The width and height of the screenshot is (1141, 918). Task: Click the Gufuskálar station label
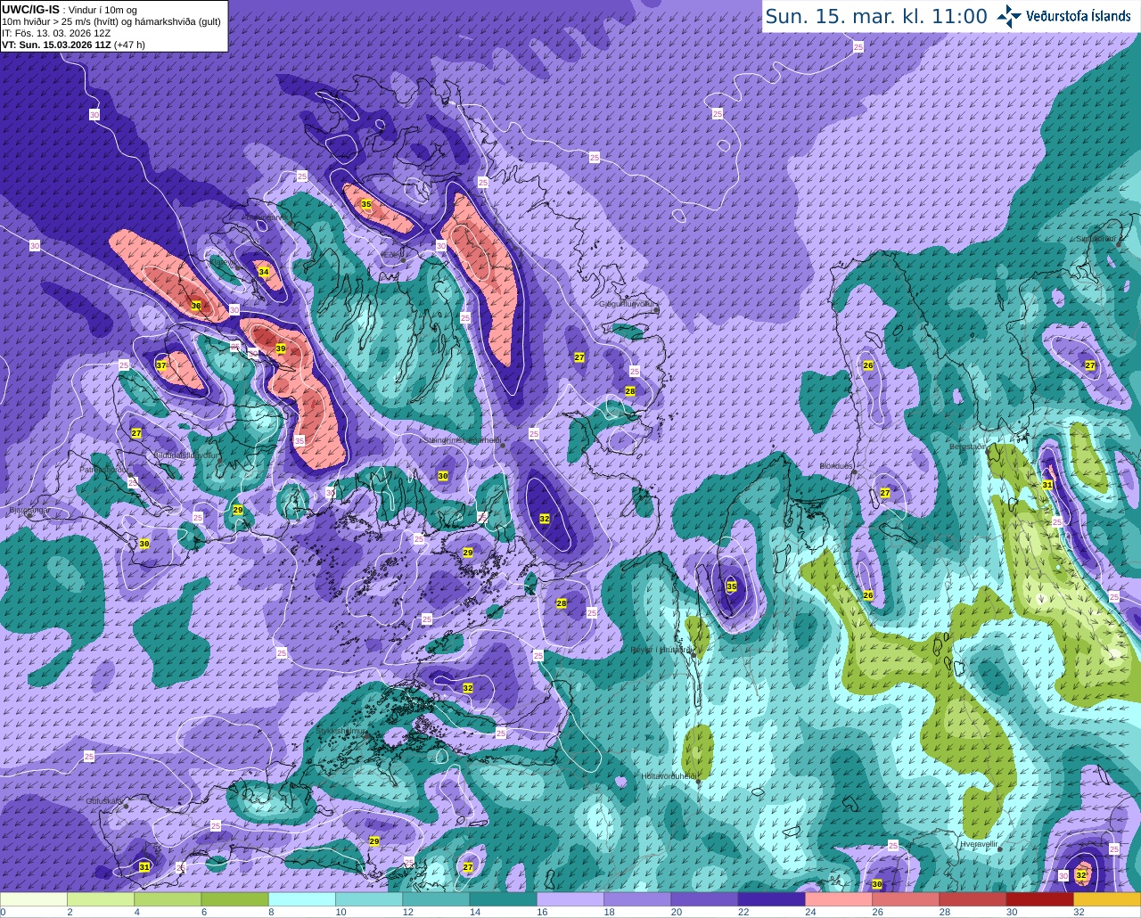pos(104,800)
